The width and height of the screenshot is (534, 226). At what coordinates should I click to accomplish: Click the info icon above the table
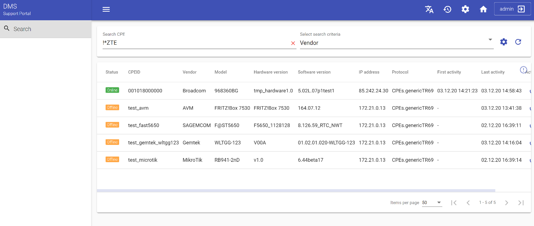pos(523,70)
